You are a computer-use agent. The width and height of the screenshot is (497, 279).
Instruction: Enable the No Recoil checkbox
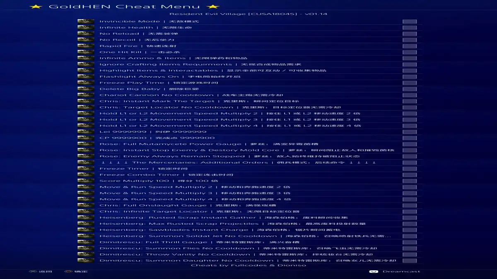pyautogui.click(x=410, y=40)
